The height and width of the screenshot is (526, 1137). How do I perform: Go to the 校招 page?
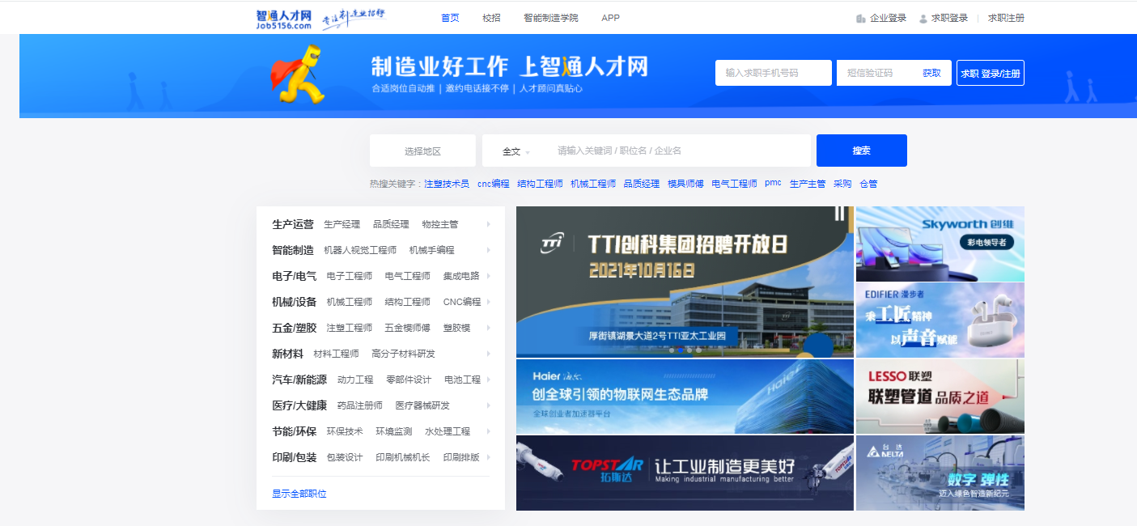(491, 18)
